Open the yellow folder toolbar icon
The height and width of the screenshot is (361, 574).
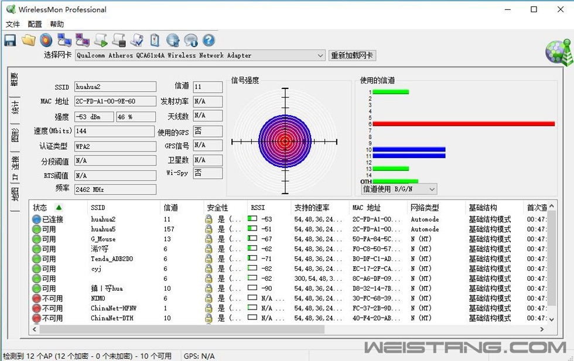pos(28,40)
